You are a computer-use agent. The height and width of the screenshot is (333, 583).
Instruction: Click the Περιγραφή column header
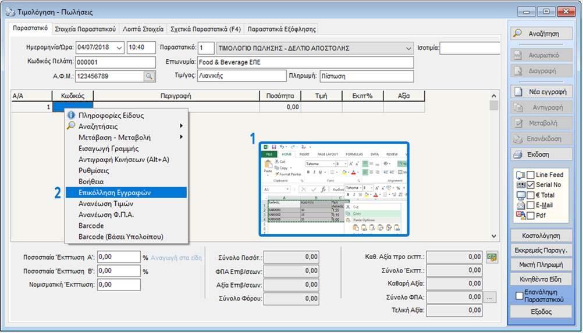pyautogui.click(x=176, y=96)
